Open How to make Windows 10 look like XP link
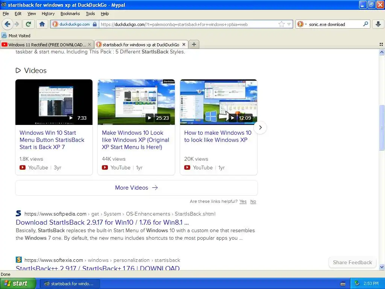The width and height of the screenshot is (385, 289). point(218,136)
